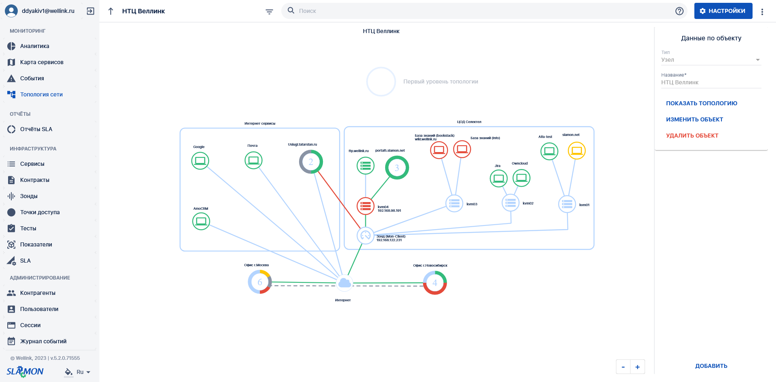This screenshot has width=776, height=382.
Task: Click the Название field HTЦ Веллинк
Action: click(x=711, y=82)
